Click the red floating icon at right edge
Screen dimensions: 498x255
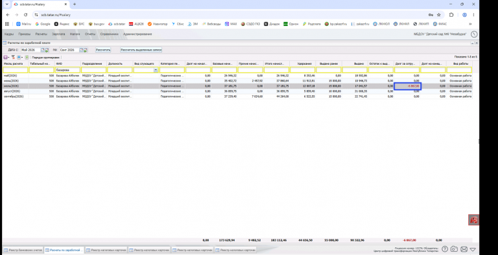click(x=473, y=220)
